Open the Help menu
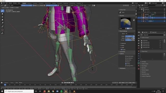 pyautogui.click(x=19, y=3)
